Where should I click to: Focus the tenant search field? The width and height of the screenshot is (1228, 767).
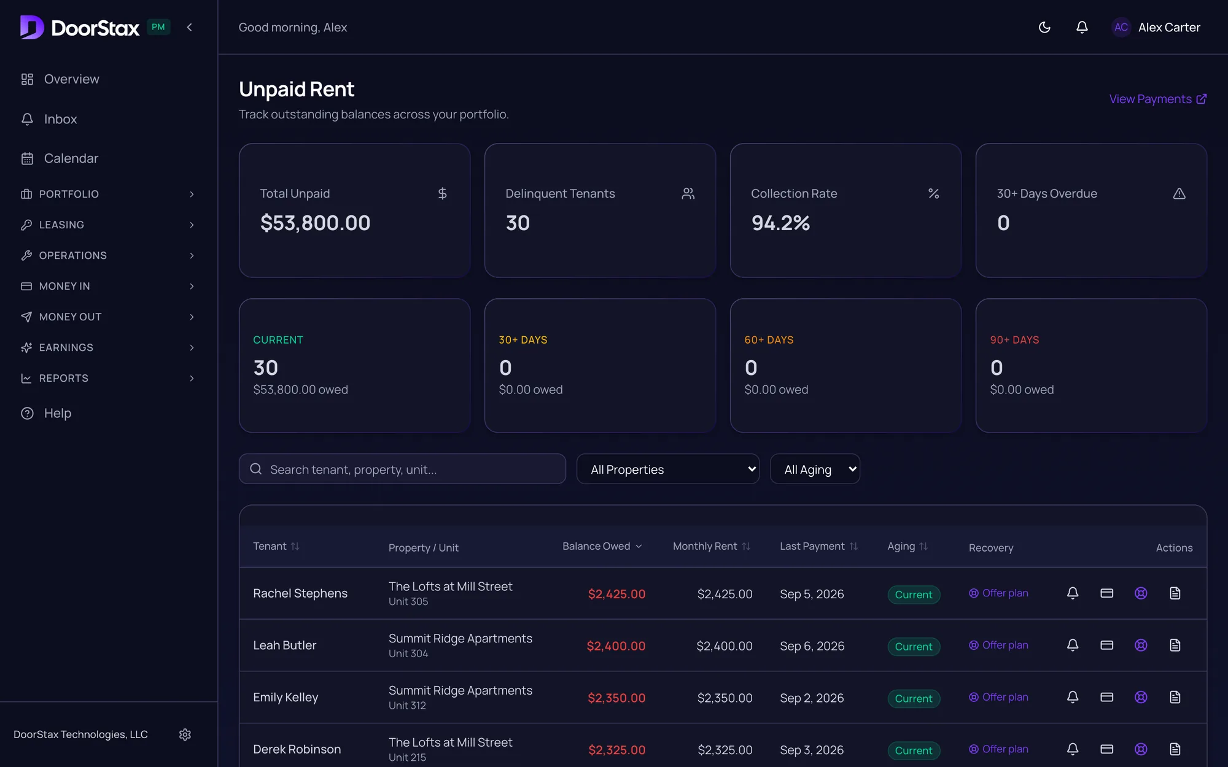click(402, 469)
